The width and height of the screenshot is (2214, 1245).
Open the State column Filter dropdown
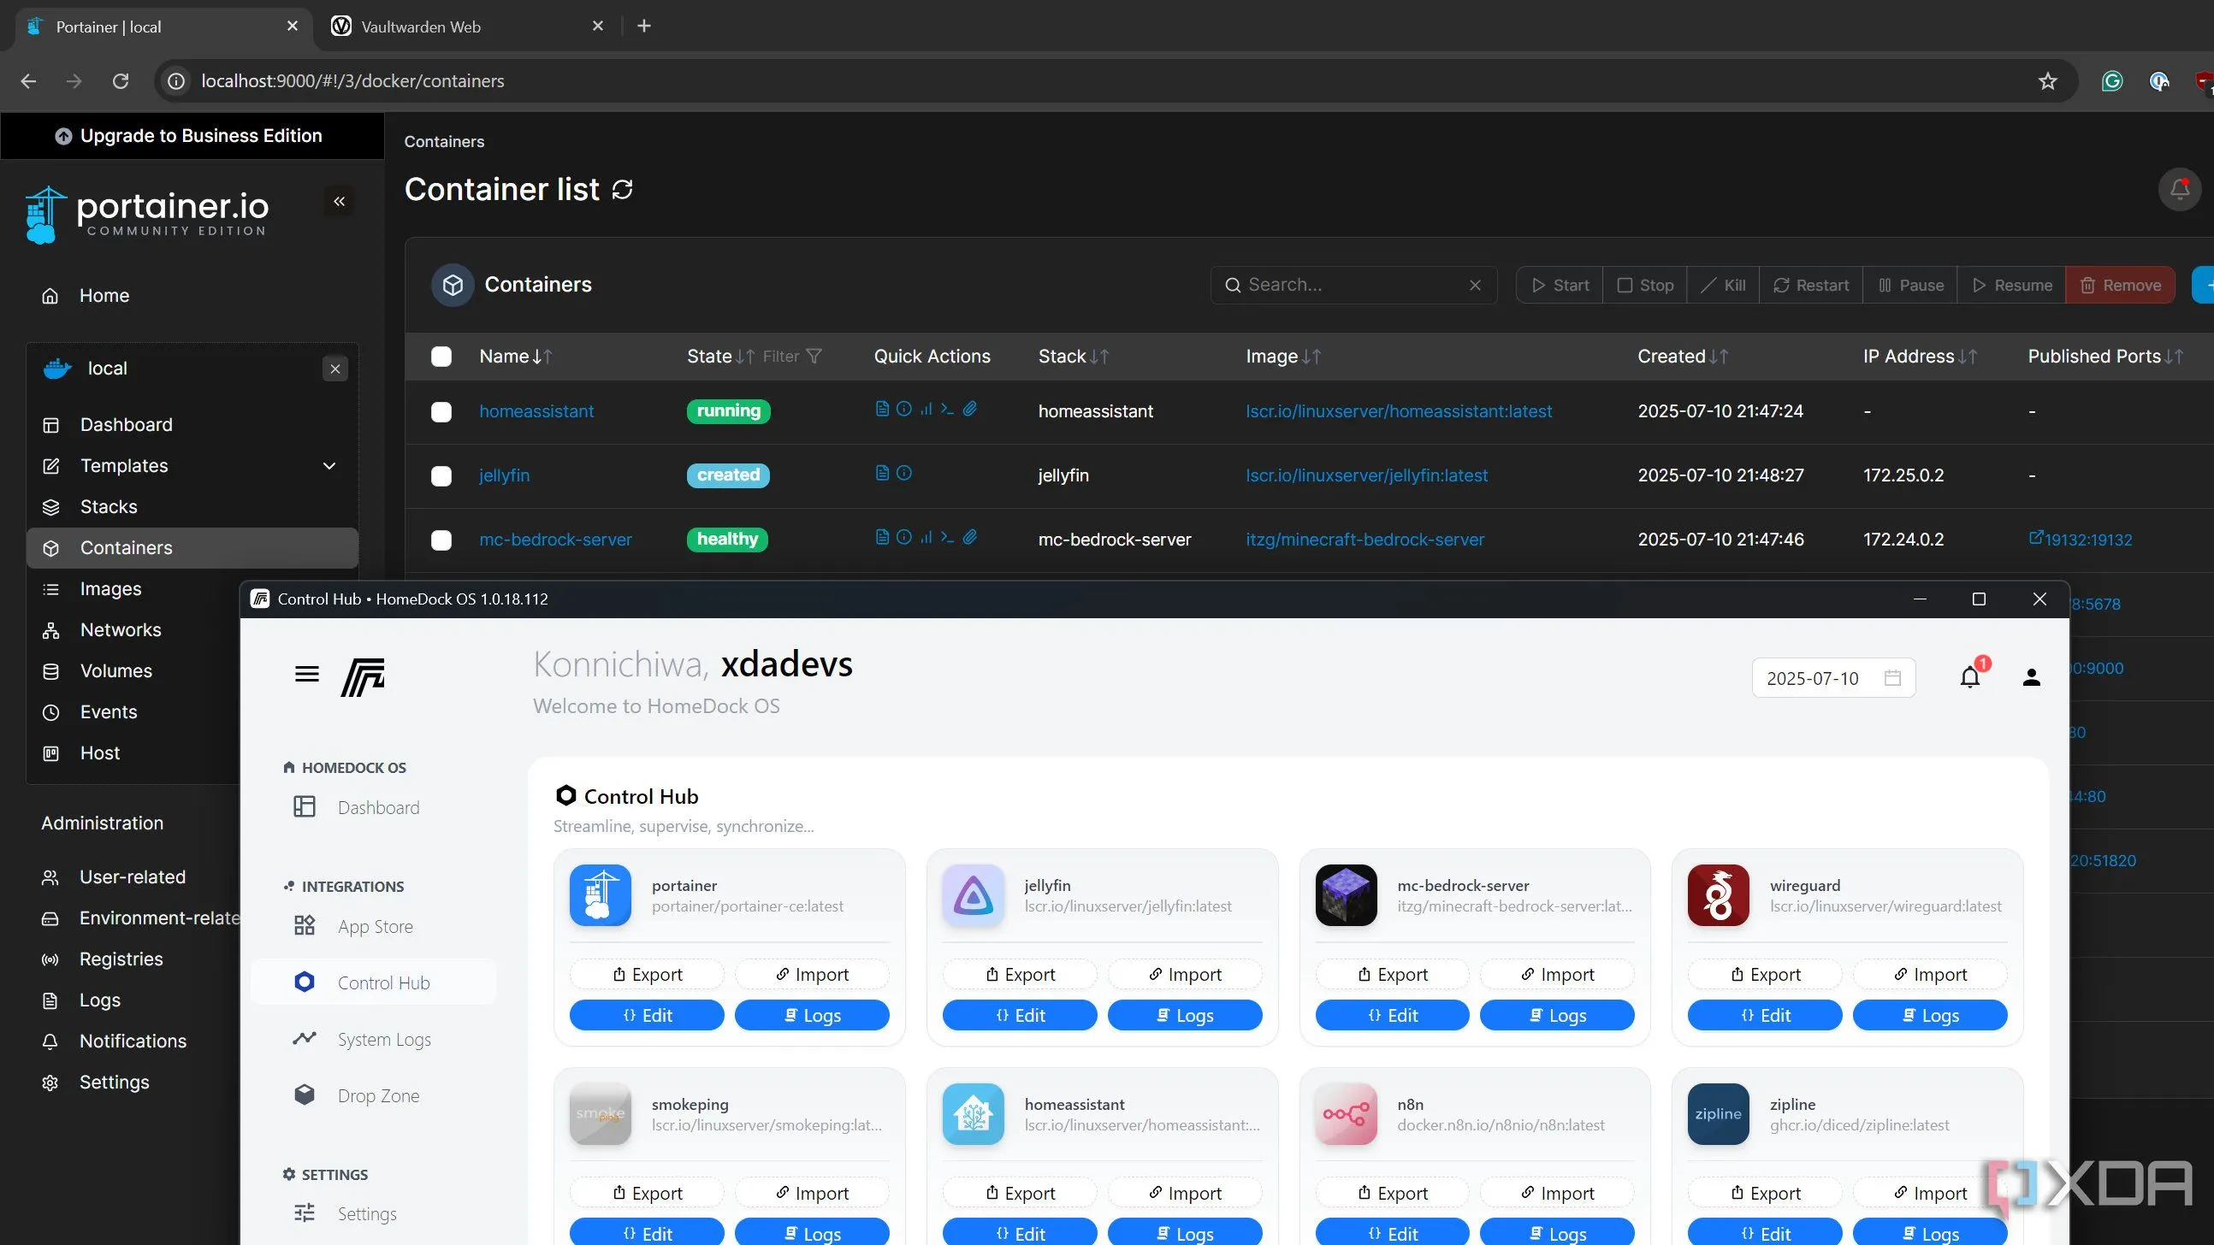pyautogui.click(x=791, y=357)
